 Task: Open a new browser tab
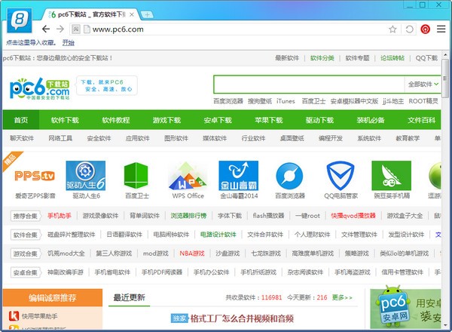(x=145, y=14)
